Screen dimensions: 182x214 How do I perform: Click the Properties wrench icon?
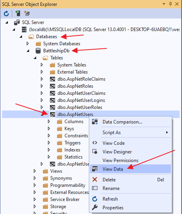click(95, 207)
